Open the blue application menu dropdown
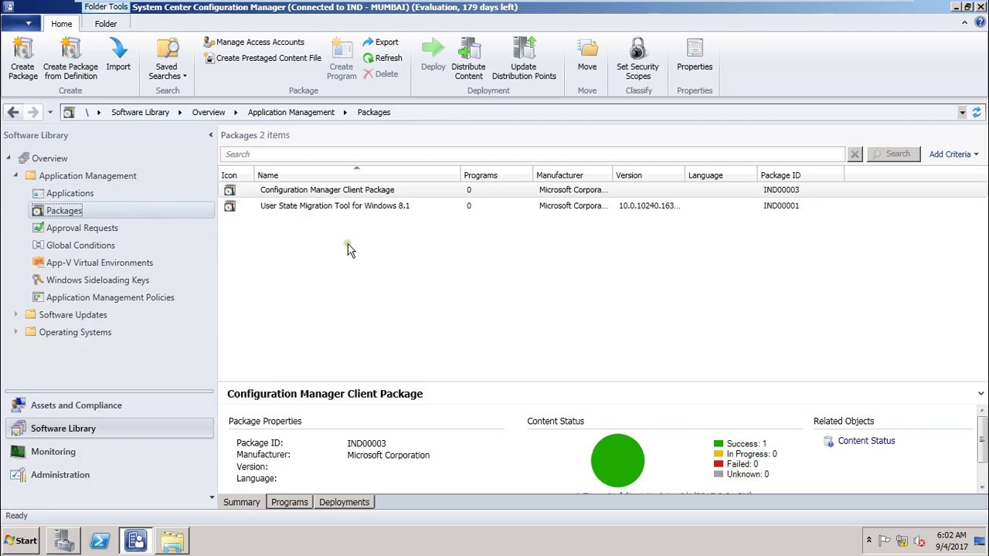Image resolution: width=989 pixels, height=556 pixels. click(21, 24)
